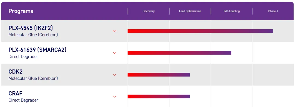Select the IND-Enabling column header
This screenshot has width=295, height=107.
click(x=231, y=11)
